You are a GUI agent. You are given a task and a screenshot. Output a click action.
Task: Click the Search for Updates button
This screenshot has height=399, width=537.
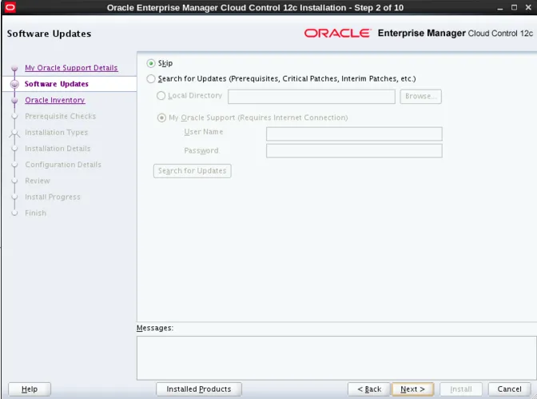click(x=192, y=170)
